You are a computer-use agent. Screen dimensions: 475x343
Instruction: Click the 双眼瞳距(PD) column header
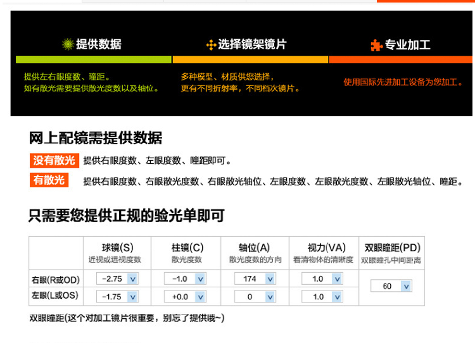click(x=392, y=247)
